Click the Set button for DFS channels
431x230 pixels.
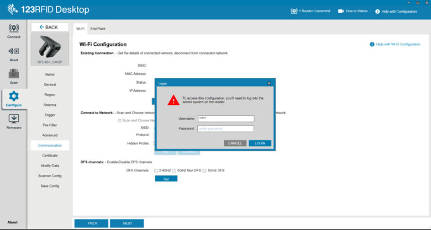pyautogui.click(x=166, y=179)
